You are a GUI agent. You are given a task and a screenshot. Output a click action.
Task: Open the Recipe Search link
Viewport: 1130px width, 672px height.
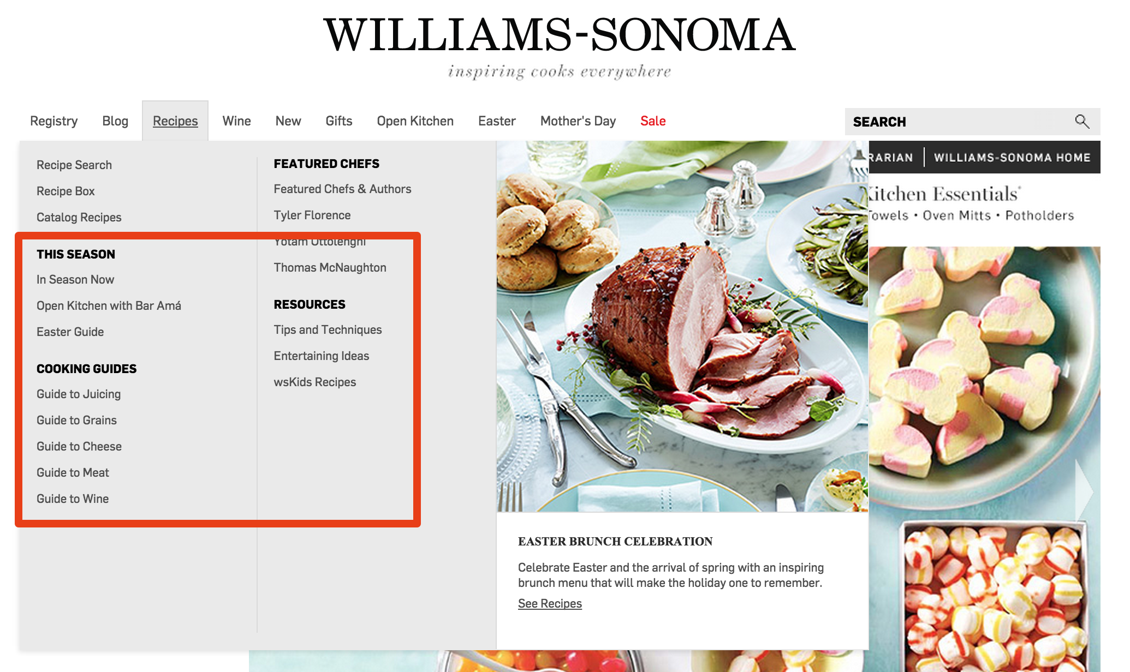[x=74, y=165]
